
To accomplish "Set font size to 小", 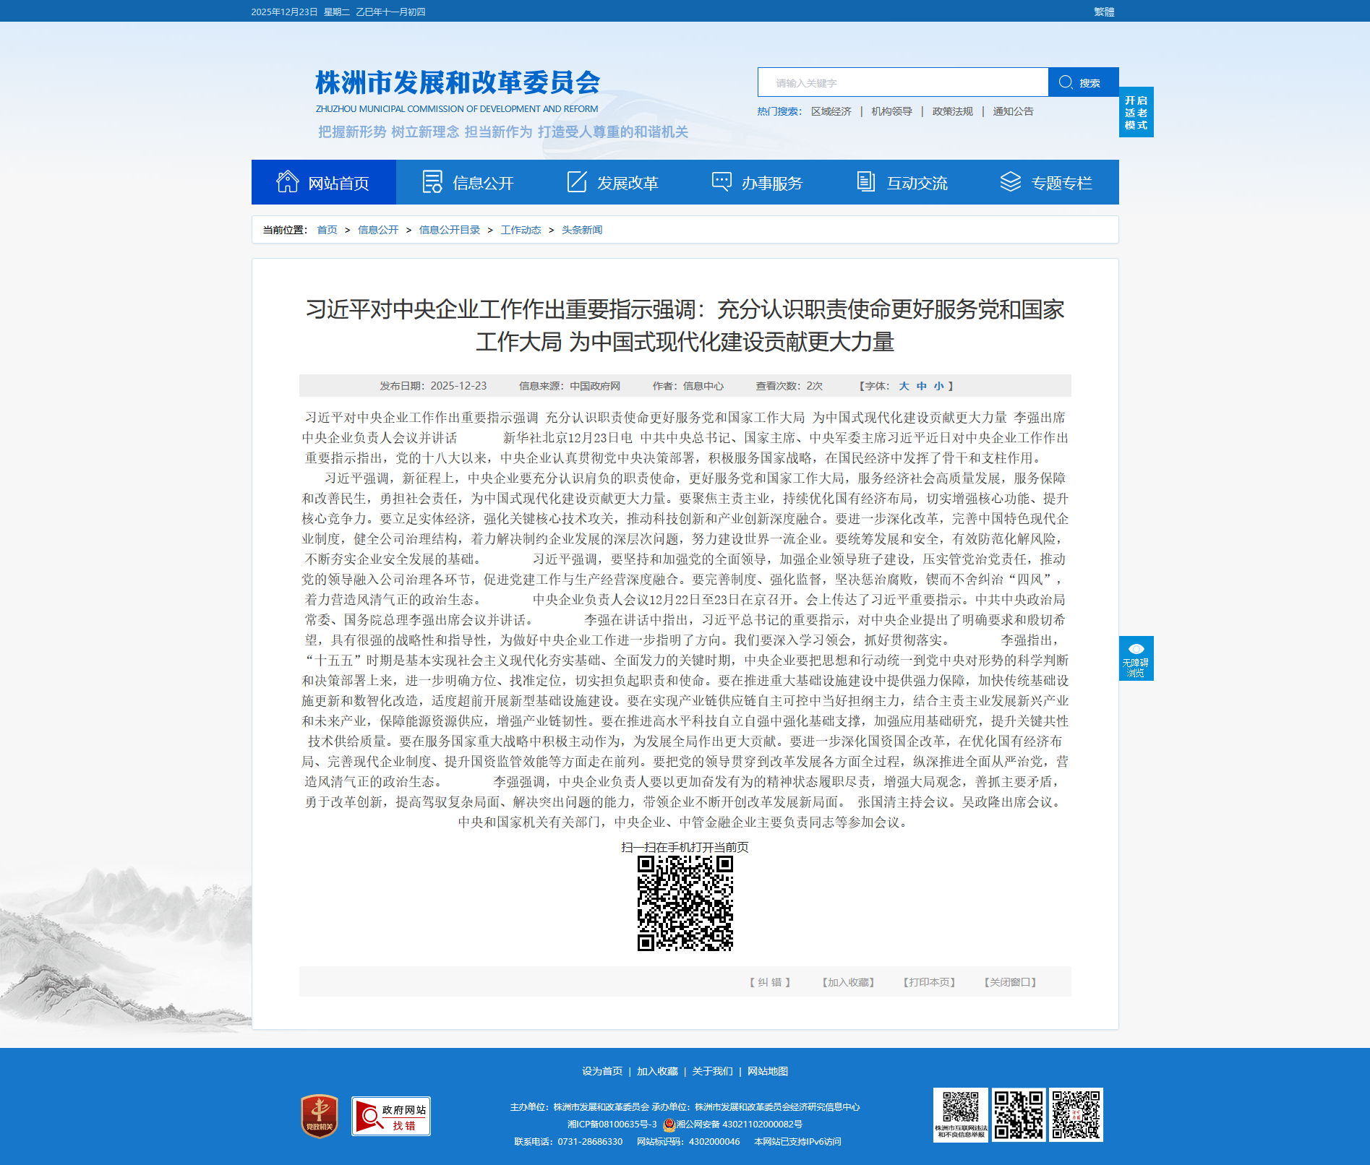I will 938,386.
